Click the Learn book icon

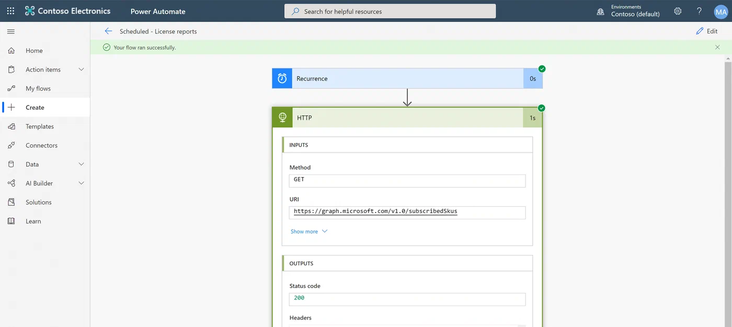point(12,221)
